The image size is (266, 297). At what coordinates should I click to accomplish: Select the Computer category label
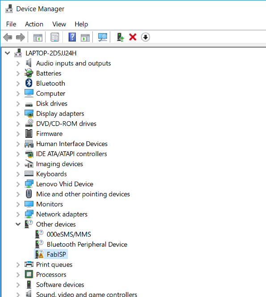point(51,93)
